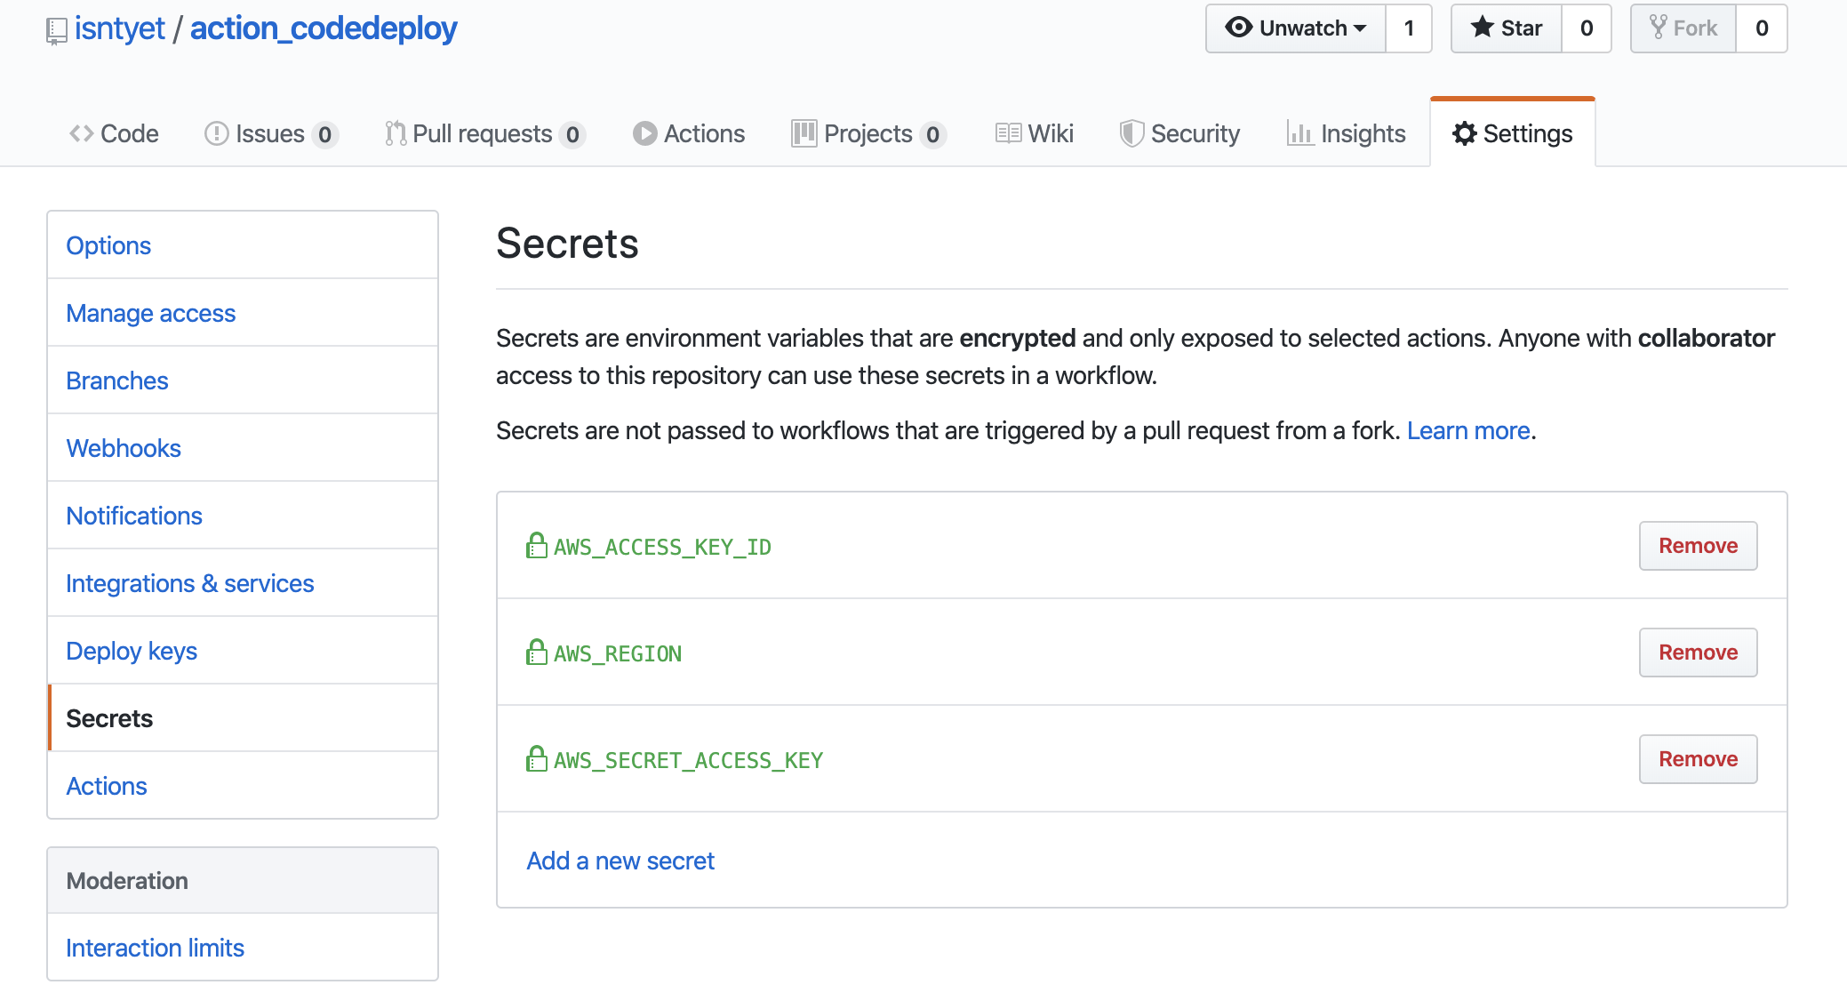Open Interaction limits under Moderation
This screenshot has height=1001, width=1847.
coord(243,948)
